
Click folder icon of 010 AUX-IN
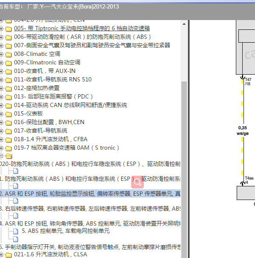[x=9, y=72]
